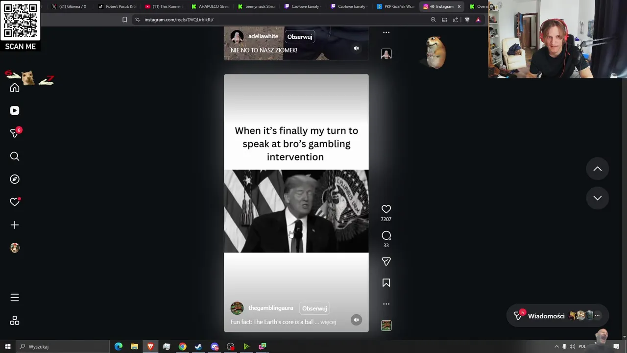Bookmark page via address bar icon
The height and width of the screenshot is (353, 627).
(124, 20)
